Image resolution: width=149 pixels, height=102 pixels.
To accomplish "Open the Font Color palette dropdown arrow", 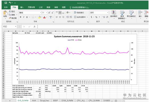I will 47,17.
